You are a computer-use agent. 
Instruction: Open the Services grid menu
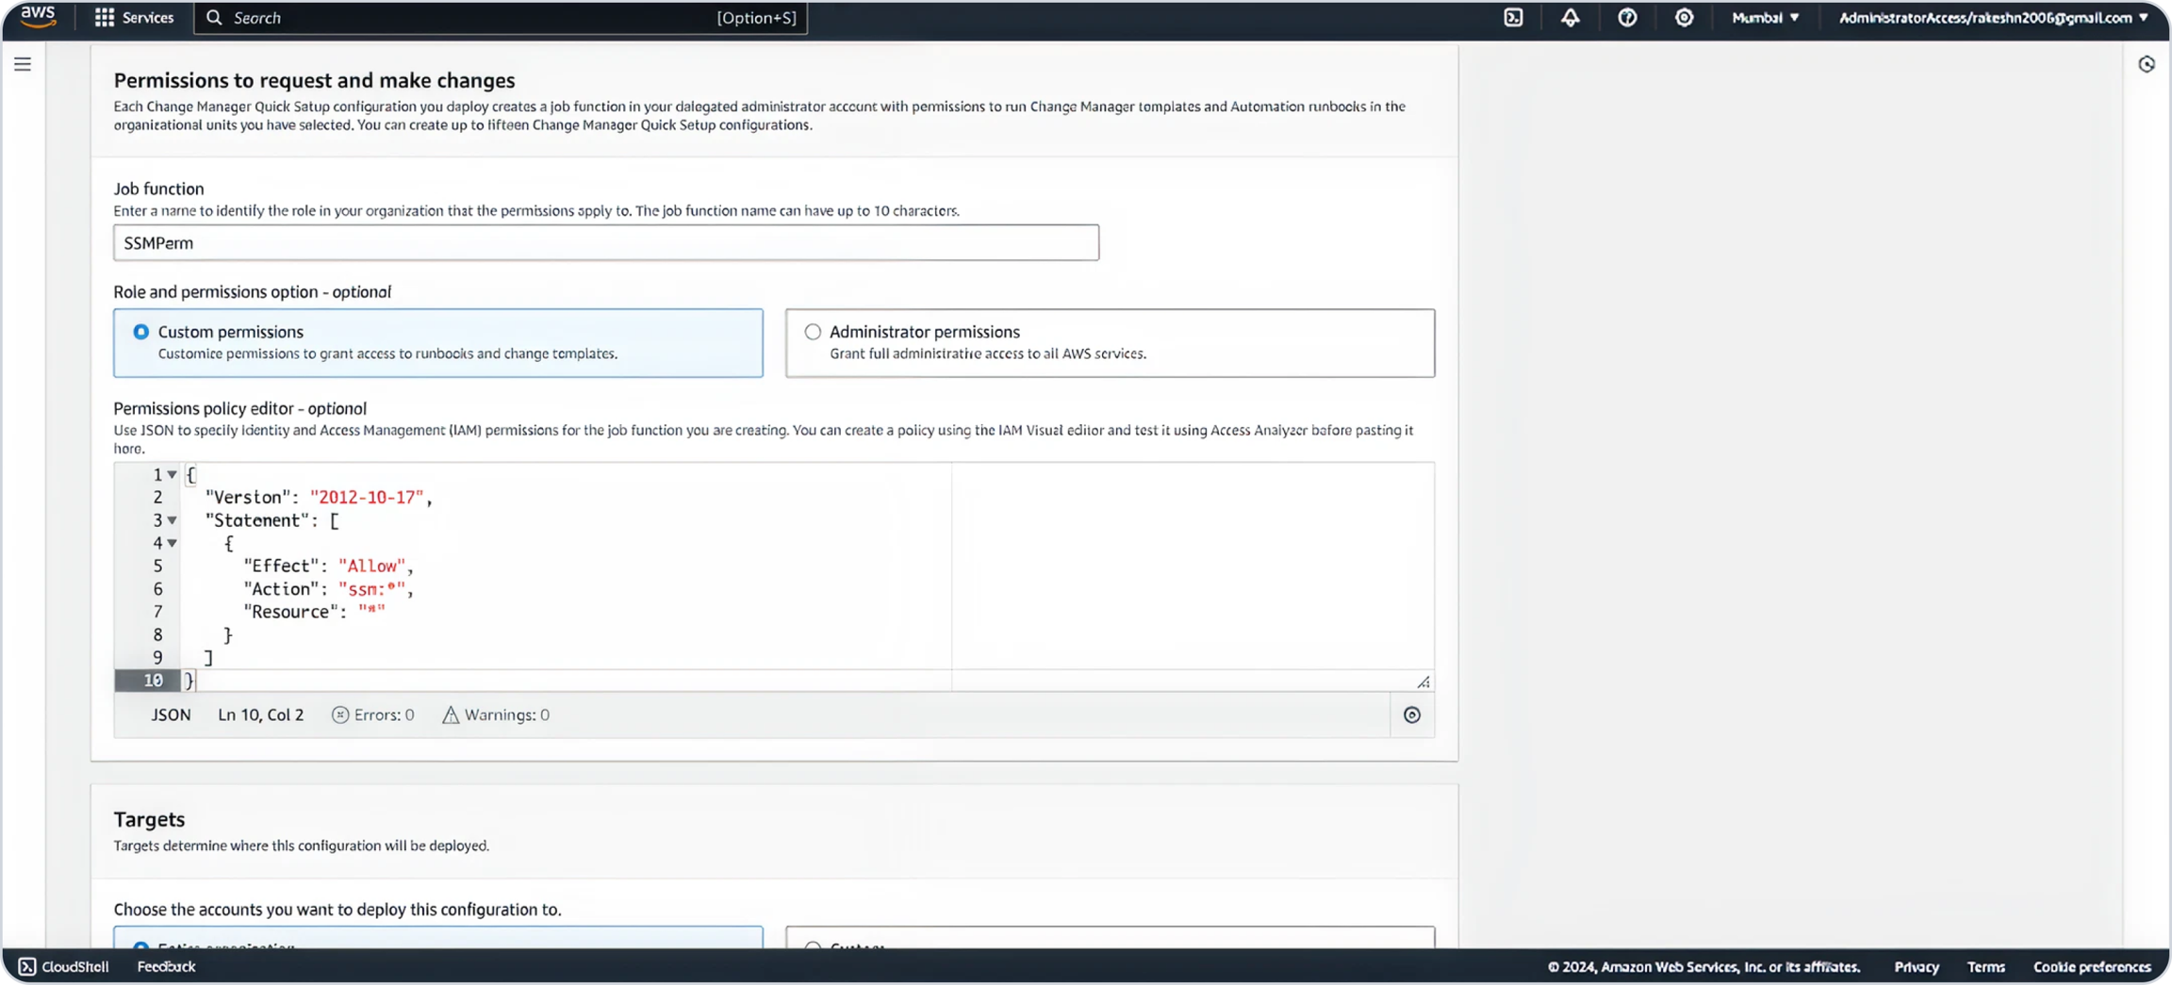tap(134, 18)
